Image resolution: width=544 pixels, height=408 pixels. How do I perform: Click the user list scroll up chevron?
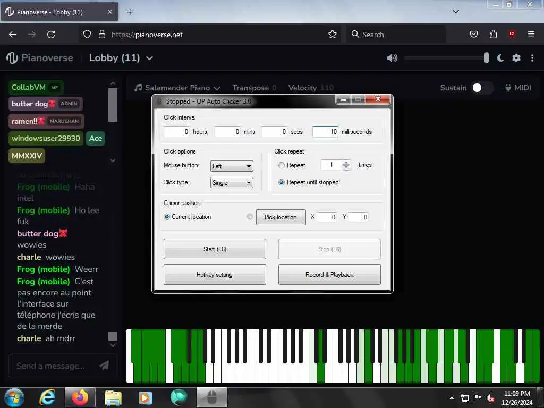[x=113, y=83]
